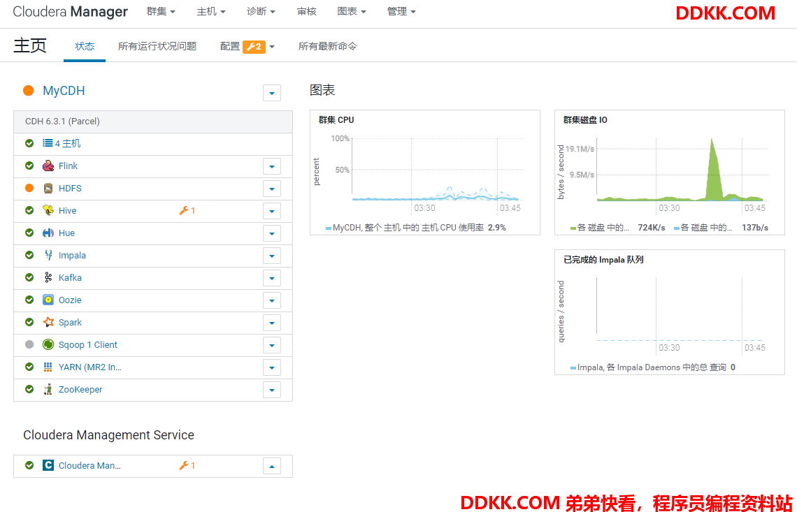Viewport: 797px width, 512px height.
Task: Click the Kafka green health status icon
Action: (x=29, y=277)
